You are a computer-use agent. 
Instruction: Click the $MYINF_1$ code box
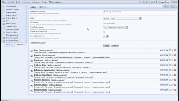(x=164, y=50)
